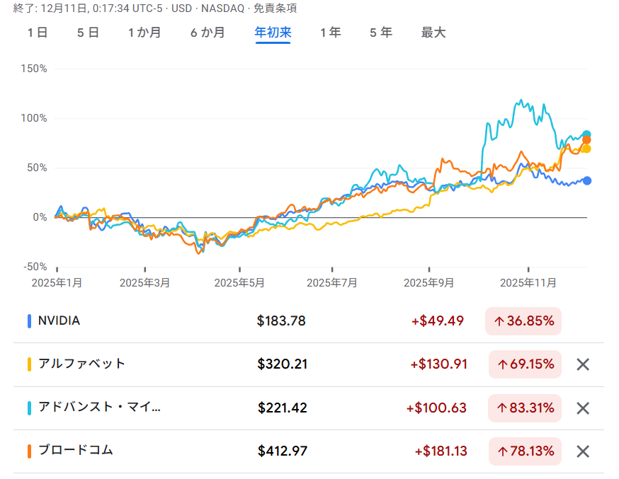Viewport: 619px width, 479px height.
Task: Click the orange Broadcom endpoint dot on chart
Action: pyautogui.click(x=586, y=140)
